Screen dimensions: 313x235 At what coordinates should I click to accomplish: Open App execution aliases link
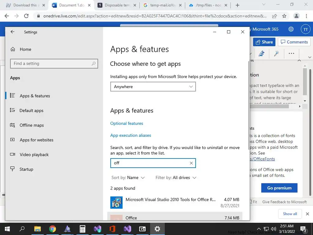[131, 135]
